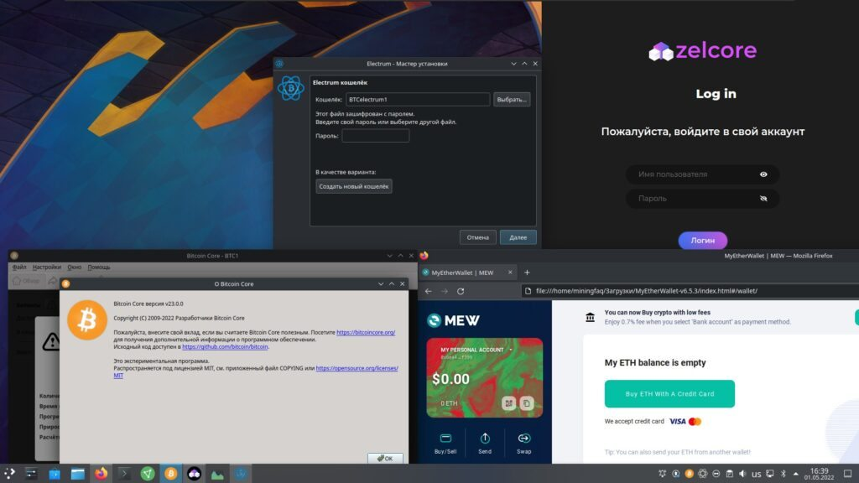Open the system settings taskbar icon
Screen dimensions: 859x483
click(31, 474)
